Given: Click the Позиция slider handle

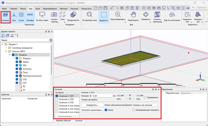Looking at the screenshot, I should (x=130, y=96).
